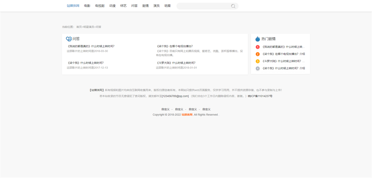This screenshot has height=178, width=372.
Task: Click Copyright © 2018-2022 footer text
Action: (167, 115)
